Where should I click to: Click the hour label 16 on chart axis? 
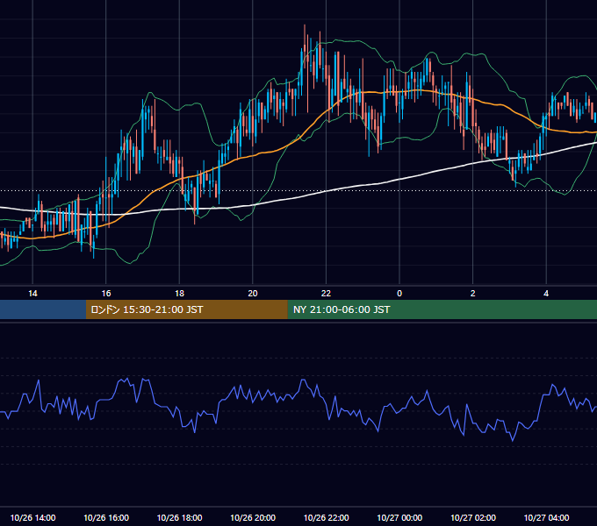click(106, 294)
